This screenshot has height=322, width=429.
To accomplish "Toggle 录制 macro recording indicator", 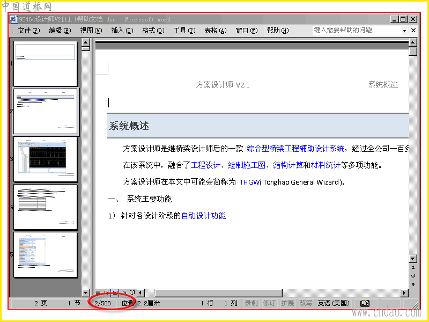I will pos(251,303).
